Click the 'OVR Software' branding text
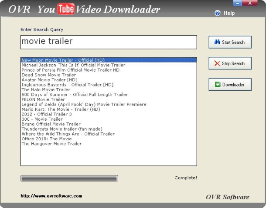 click(x=228, y=197)
